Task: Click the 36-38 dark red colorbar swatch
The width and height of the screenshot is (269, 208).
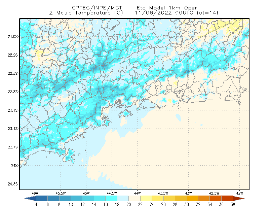Action: coord(227,199)
